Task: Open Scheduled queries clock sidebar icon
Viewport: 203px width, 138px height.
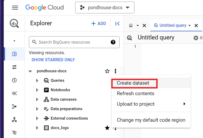Action: pyautogui.click(x=14, y=80)
